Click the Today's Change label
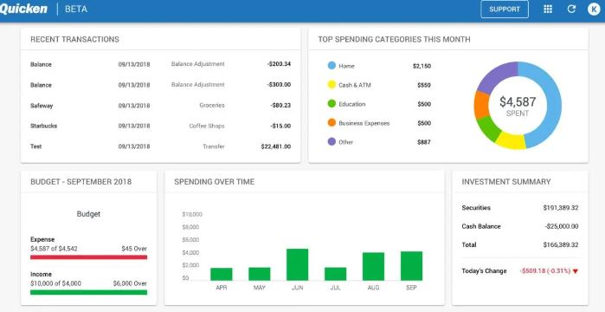This screenshot has height=312, width=605. click(484, 271)
